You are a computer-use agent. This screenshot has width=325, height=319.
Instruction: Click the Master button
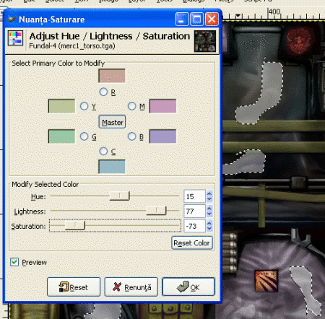[112, 122]
